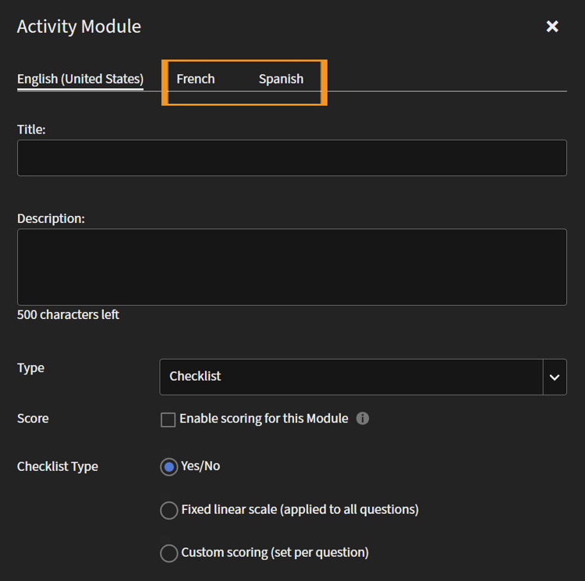Click the scoring info icon
This screenshot has width=585, height=581.
(x=362, y=419)
